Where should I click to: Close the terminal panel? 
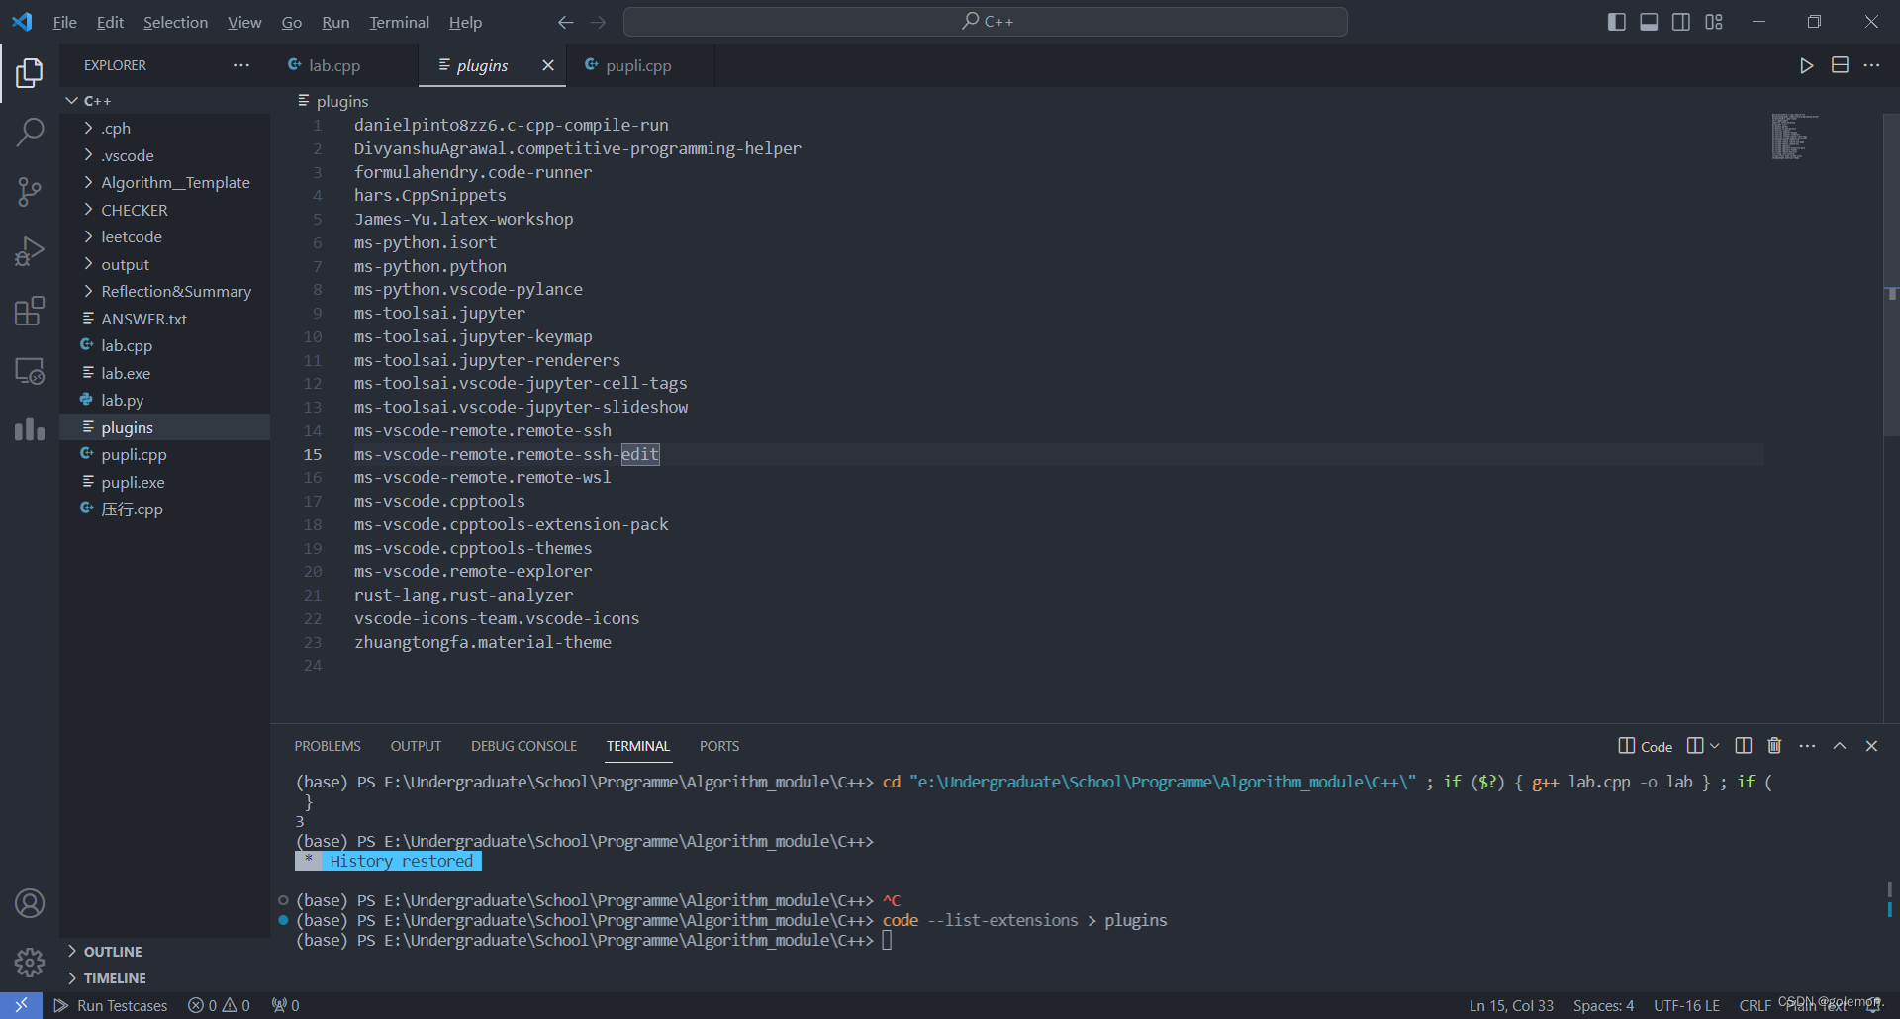(x=1871, y=746)
